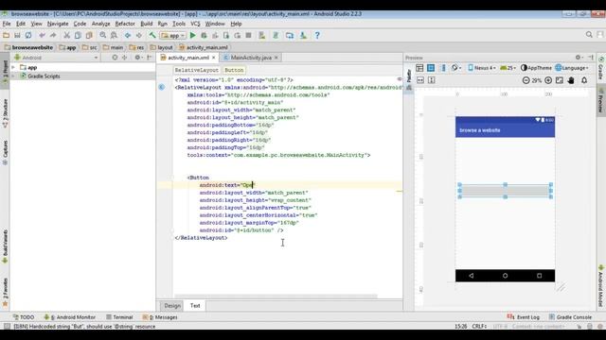Open the Language dropdown in Preview

click(572, 68)
